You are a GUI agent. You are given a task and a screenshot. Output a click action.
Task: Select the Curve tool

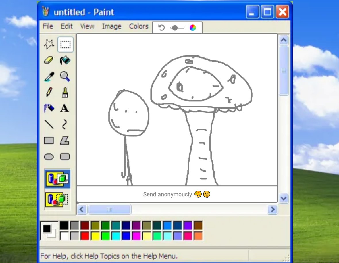point(64,124)
